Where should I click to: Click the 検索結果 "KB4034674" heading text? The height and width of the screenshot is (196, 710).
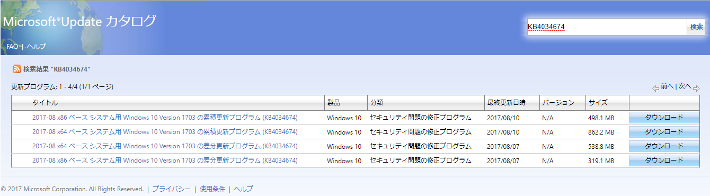[x=57, y=69]
